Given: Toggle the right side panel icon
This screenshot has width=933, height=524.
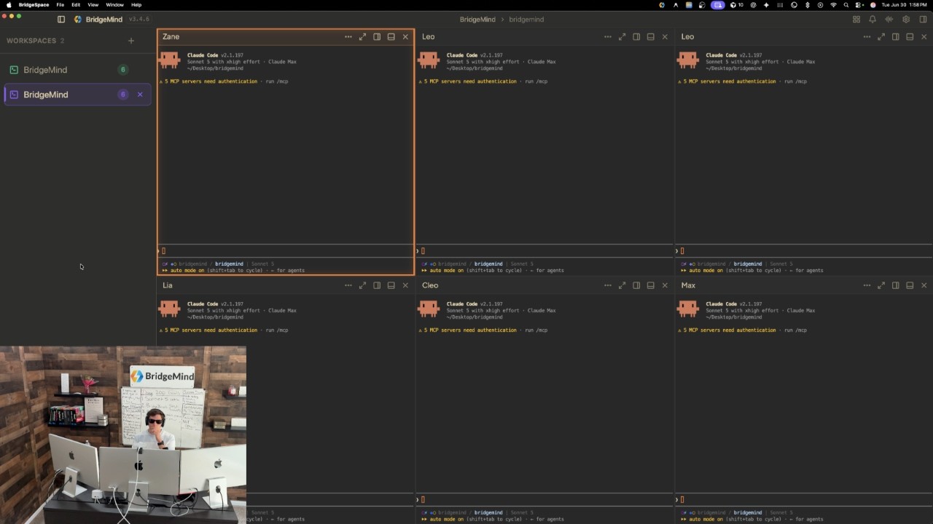Looking at the screenshot, I should [924, 20].
